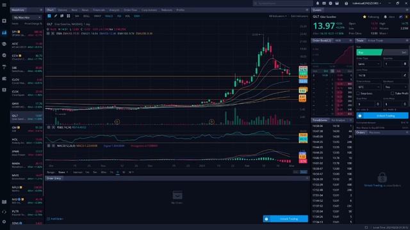
Task: Open the notifications bell in the top bar
Action: pyautogui.click(x=318, y=3)
